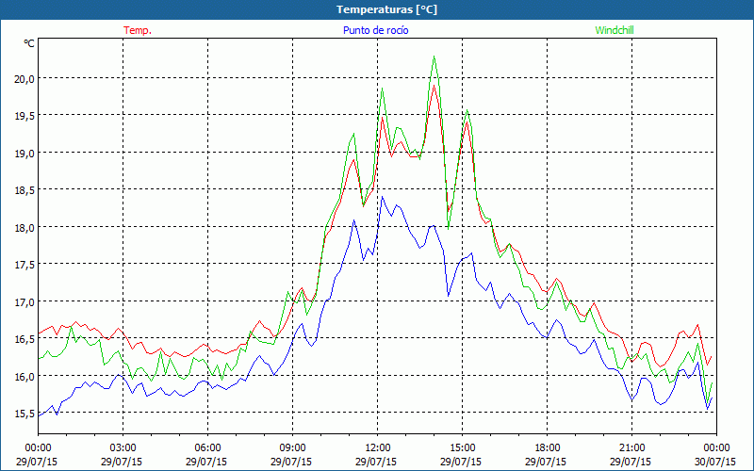Click the 15:00 time axis label
Viewport: 754px width, 471px height.
tap(462, 448)
